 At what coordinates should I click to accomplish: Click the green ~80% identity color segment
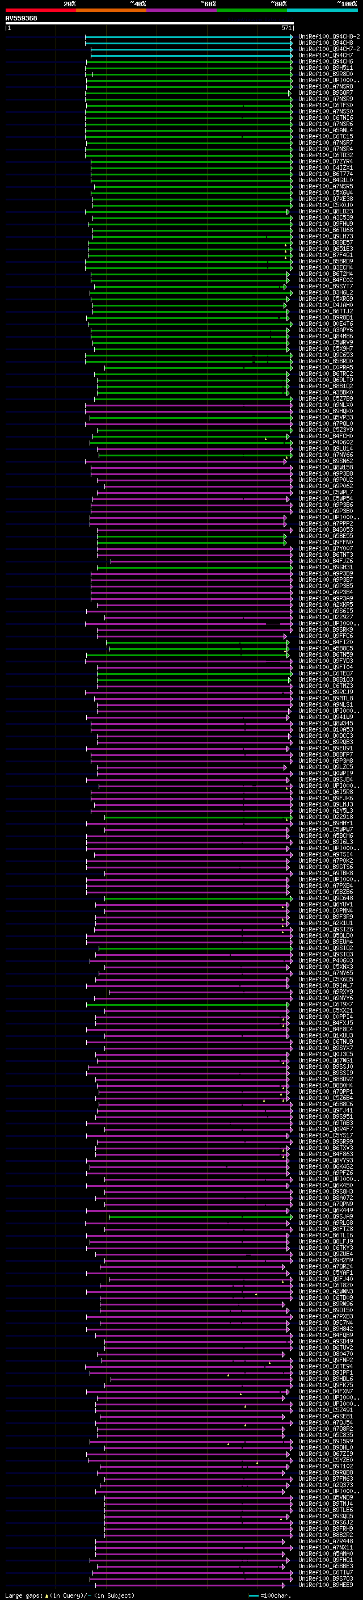click(252, 10)
